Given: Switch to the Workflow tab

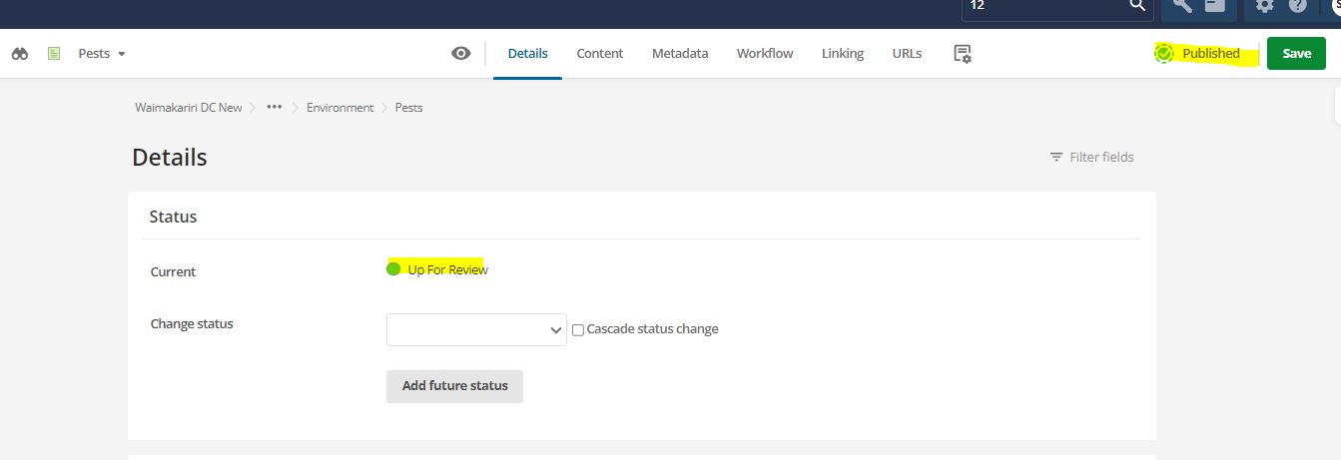Looking at the screenshot, I should point(765,54).
